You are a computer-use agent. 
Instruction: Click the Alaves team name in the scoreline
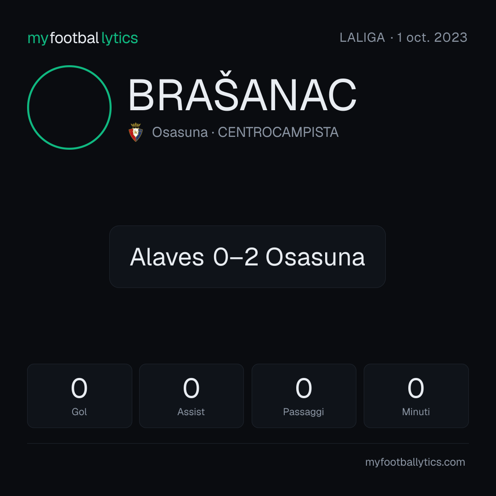(167, 257)
